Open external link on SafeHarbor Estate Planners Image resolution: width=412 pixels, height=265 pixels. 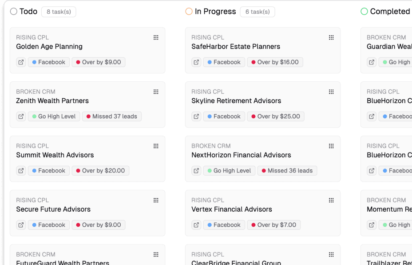pyautogui.click(x=196, y=62)
